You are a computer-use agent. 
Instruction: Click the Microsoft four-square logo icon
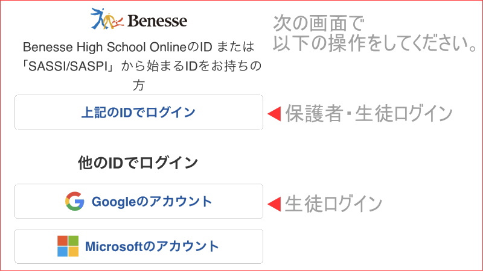point(68,246)
